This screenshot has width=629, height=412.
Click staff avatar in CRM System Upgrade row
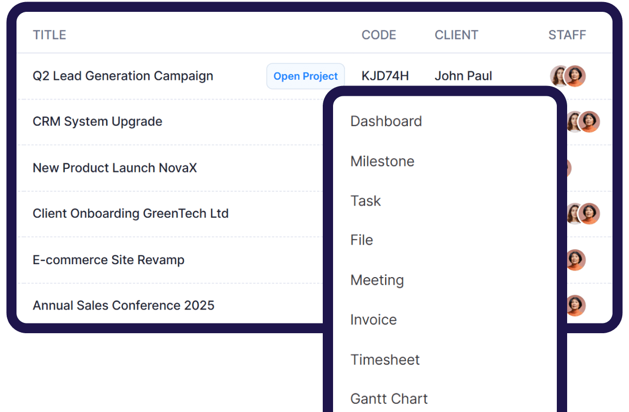coord(588,122)
